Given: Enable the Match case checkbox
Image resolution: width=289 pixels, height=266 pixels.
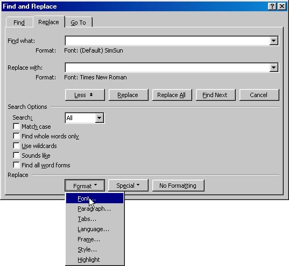Looking at the screenshot, I should pyautogui.click(x=16, y=127).
